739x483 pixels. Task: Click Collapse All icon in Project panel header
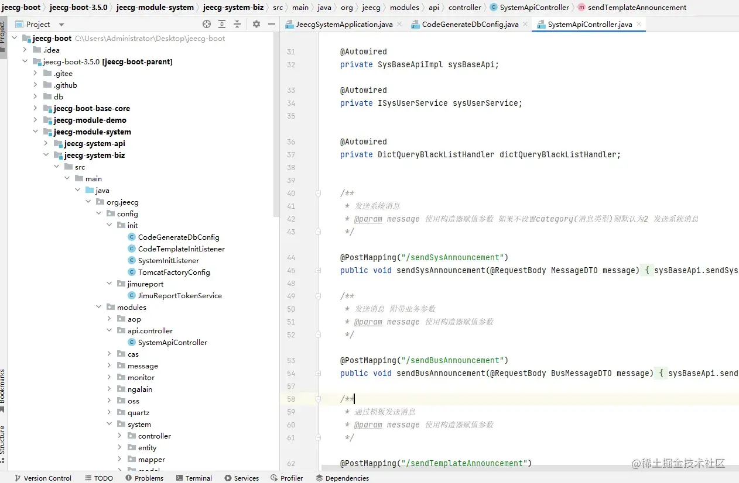tap(237, 24)
